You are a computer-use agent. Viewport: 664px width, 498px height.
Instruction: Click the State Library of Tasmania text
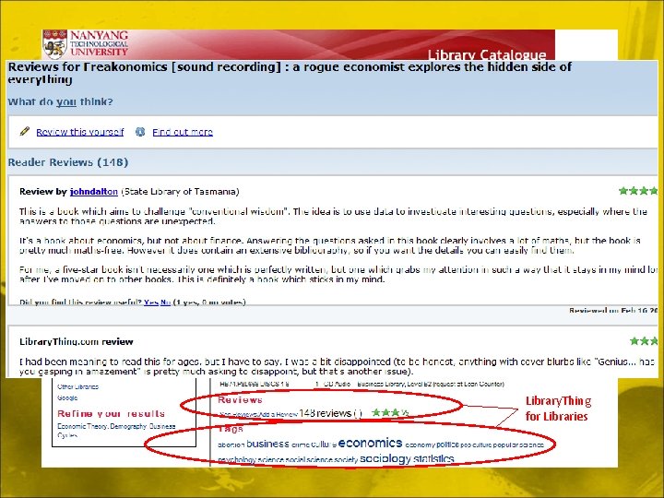180,192
